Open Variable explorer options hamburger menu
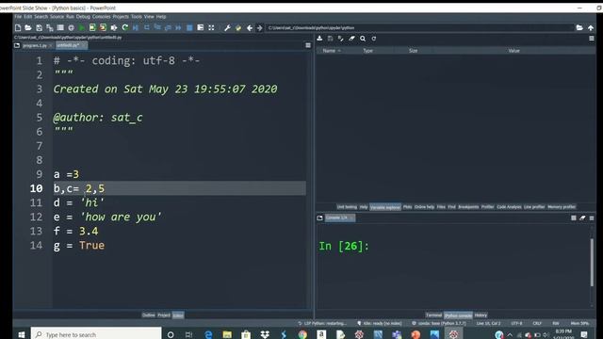Screen dimensions: 603x339 pyautogui.click(x=592, y=39)
